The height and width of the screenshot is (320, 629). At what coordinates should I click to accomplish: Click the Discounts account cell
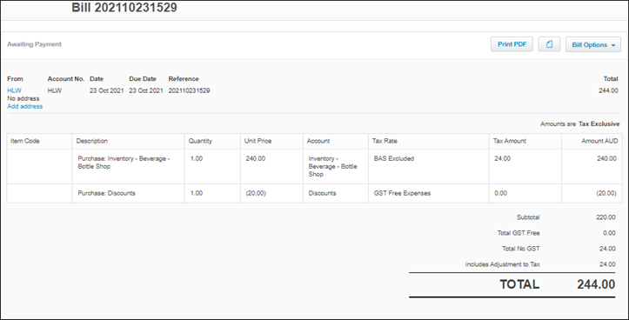(x=335, y=193)
